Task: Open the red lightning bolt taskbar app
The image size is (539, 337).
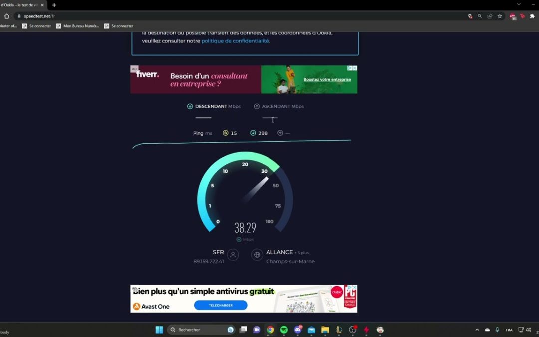Action: [x=366, y=330]
